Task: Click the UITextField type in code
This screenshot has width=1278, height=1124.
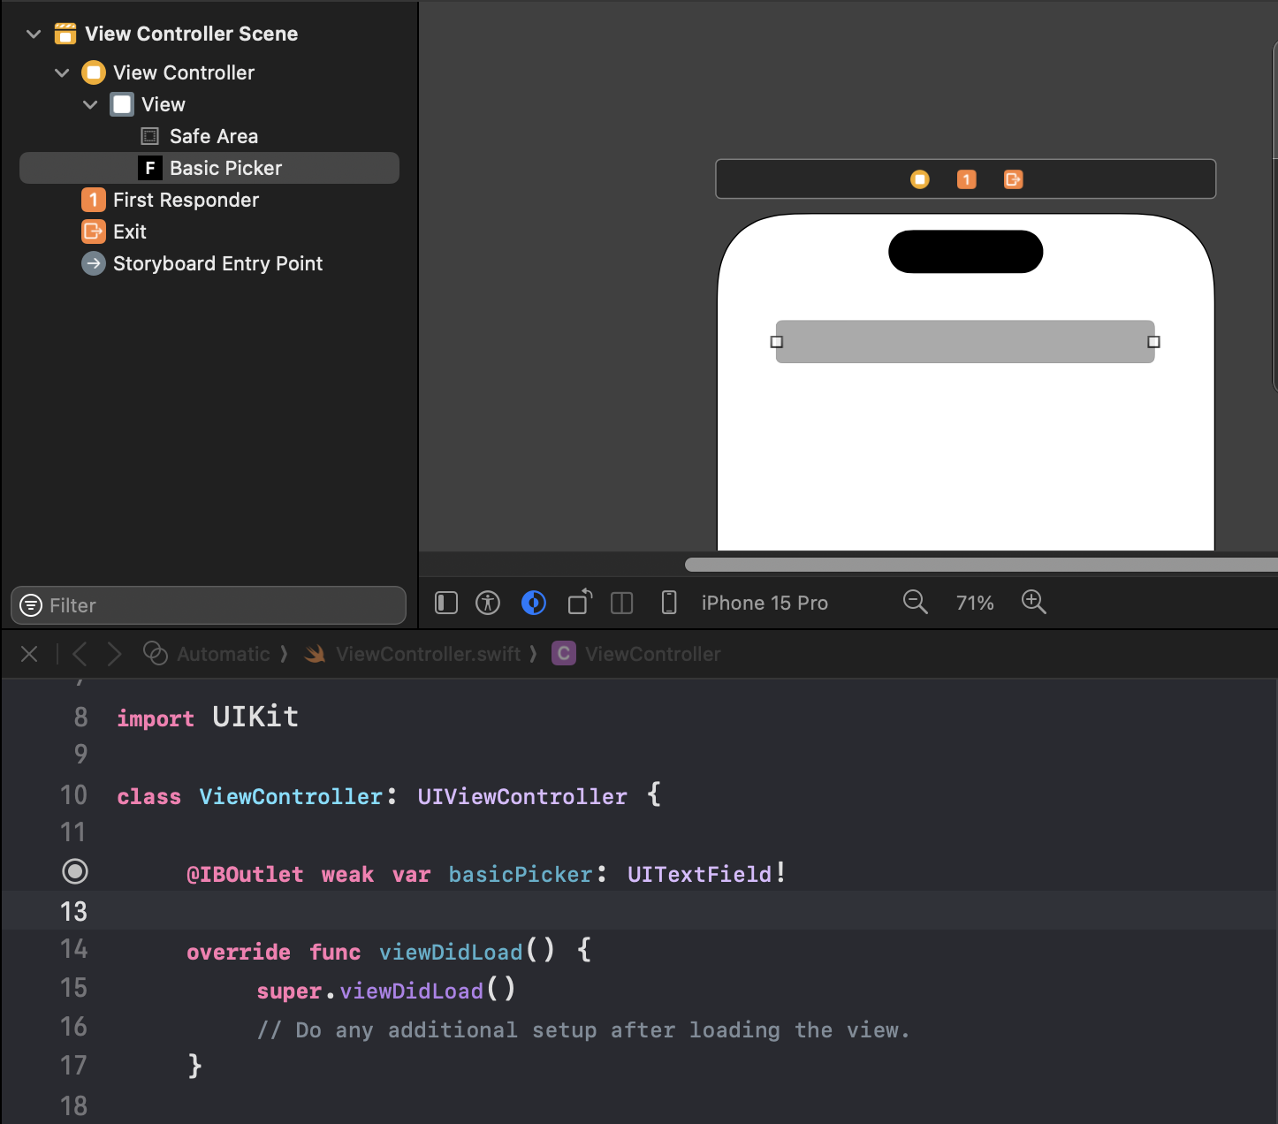Action: (x=700, y=875)
